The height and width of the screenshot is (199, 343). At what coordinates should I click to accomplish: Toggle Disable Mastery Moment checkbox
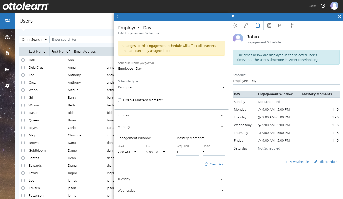120,100
